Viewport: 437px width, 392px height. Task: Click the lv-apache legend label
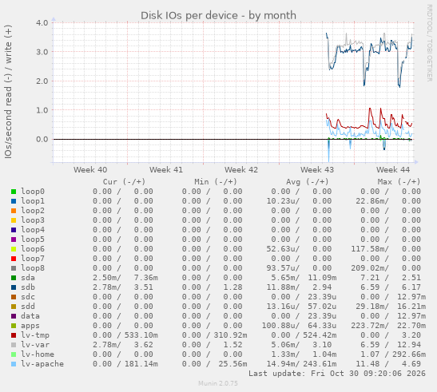point(42,364)
